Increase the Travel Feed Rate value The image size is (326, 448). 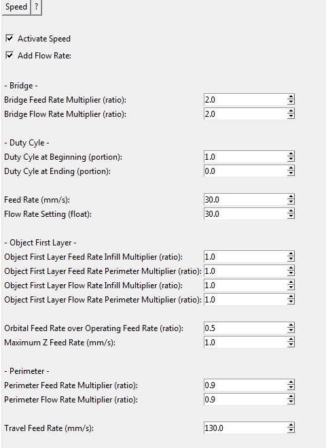tap(291, 426)
